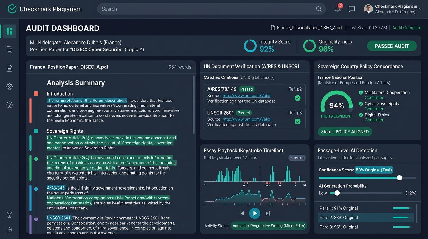428x239 pixels.
Task: Select the Para 2: 88% Original row
Action: (365, 218)
